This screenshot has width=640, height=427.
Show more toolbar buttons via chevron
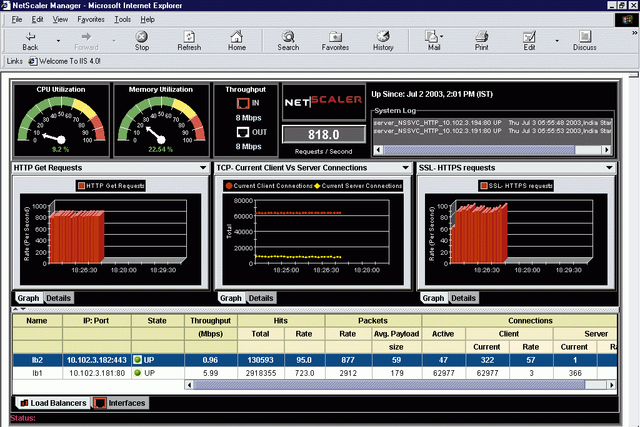click(635, 32)
